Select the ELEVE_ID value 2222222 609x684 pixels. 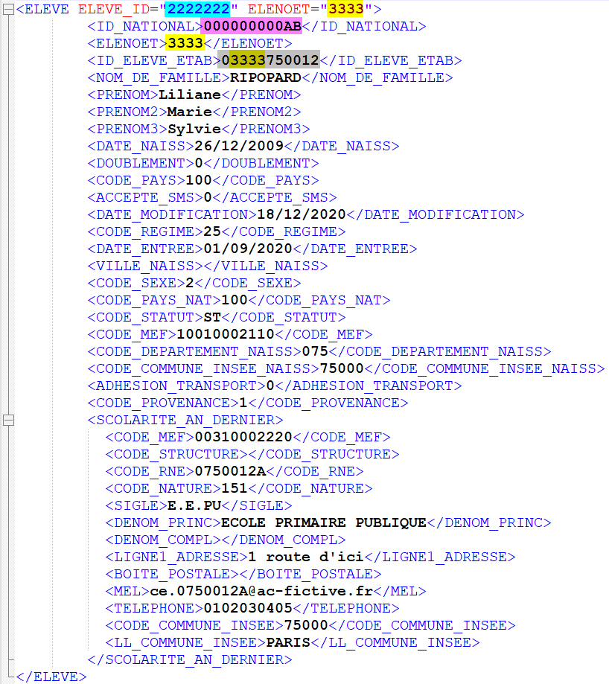pos(199,9)
